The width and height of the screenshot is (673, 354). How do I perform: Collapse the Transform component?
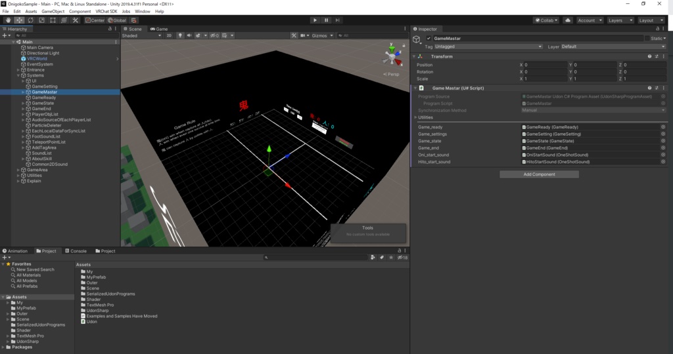pyautogui.click(x=414, y=56)
